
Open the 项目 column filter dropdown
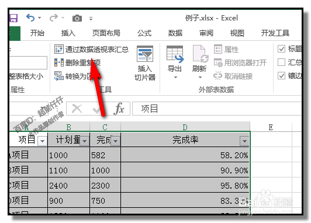point(42,141)
